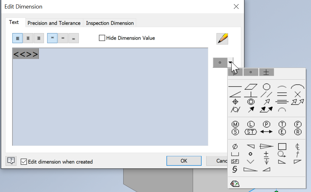The image size is (311, 192).
Task: Enable the Hide Dimension Value checkbox
Action: coord(102,38)
